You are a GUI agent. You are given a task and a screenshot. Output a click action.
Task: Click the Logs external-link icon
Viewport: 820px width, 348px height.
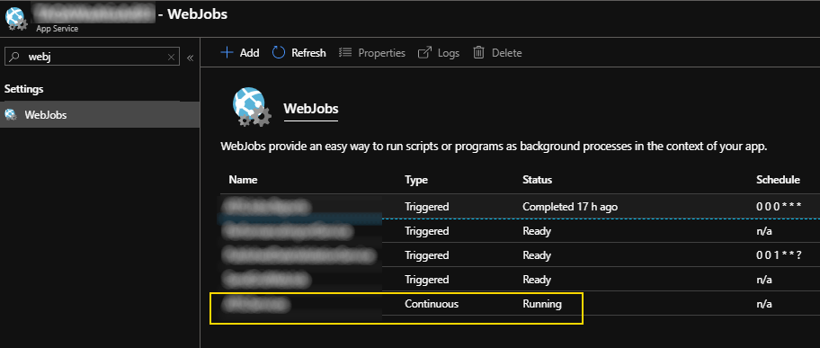(424, 53)
